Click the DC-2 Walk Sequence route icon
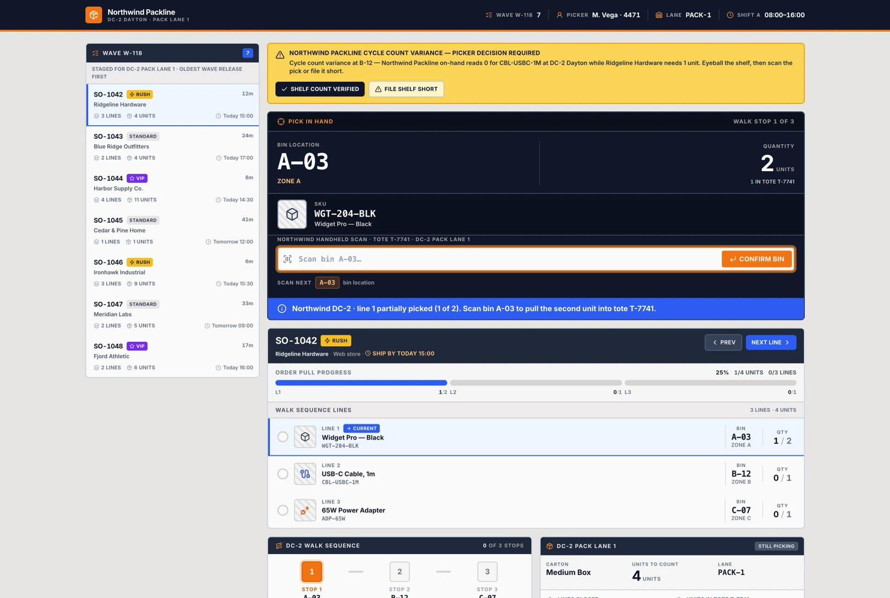The width and height of the screenshot is (890, 598). pos(279,546)
